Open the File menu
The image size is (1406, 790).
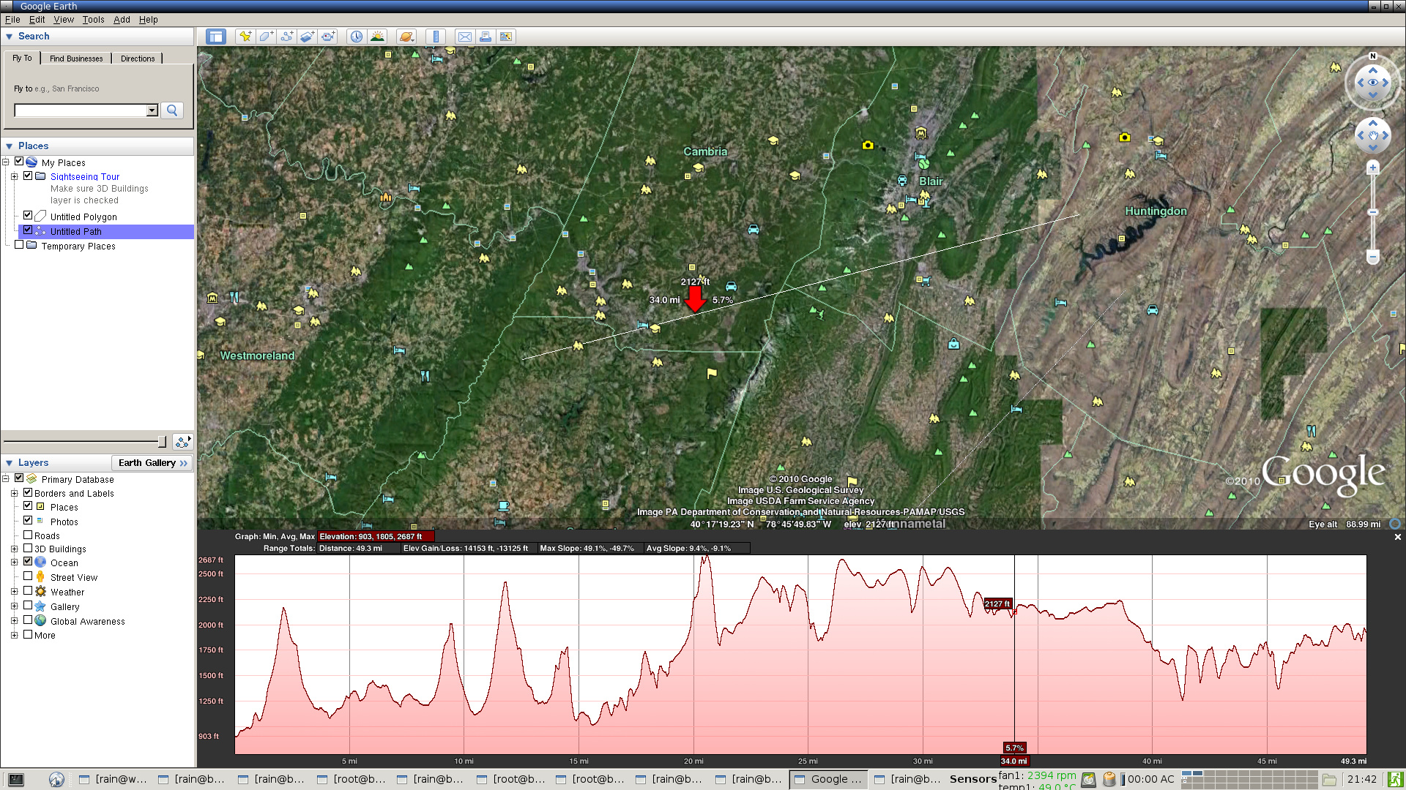pyautogui.click(x=12, y=20)
